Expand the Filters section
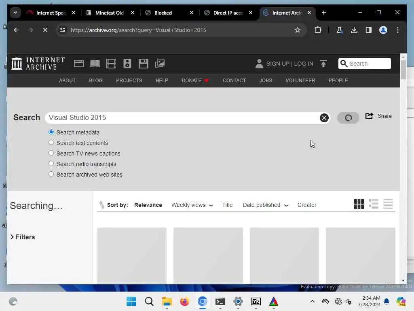The width and height of the screenshot is (414, 311). click(23, 237)
